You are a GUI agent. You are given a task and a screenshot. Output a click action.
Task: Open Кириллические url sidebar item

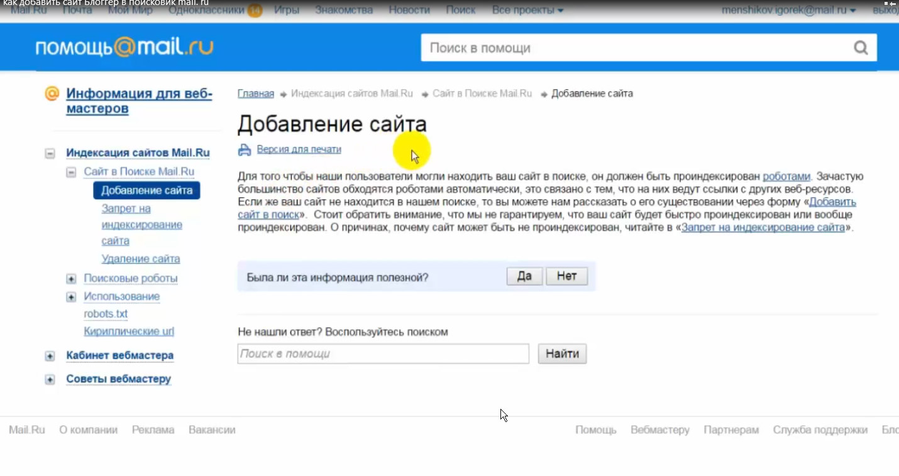(x=129, y=332)
